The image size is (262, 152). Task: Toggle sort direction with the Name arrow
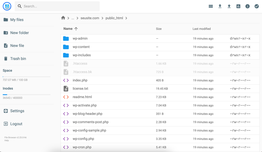click(x=76, y=29)
